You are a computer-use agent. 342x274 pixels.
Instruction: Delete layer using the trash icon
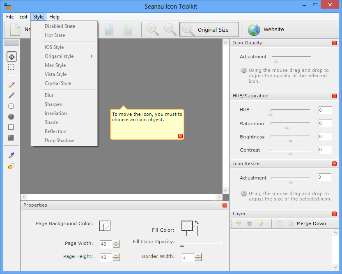(x=250, y=223)
